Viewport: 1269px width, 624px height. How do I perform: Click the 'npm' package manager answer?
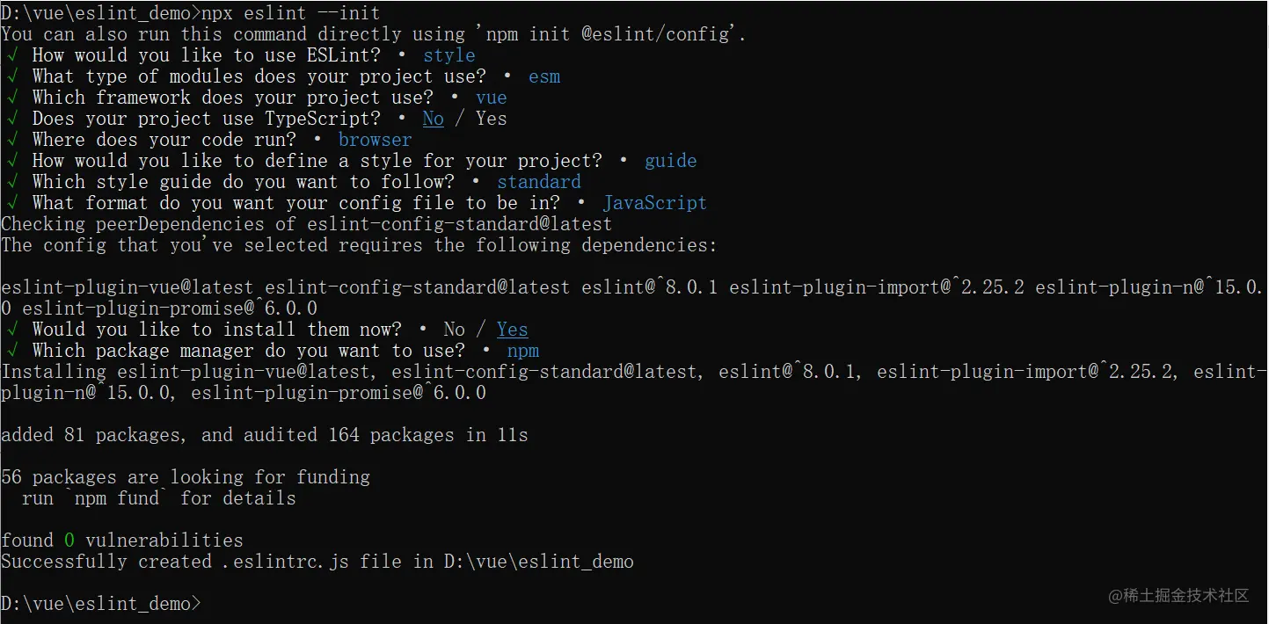coord(523,351)
